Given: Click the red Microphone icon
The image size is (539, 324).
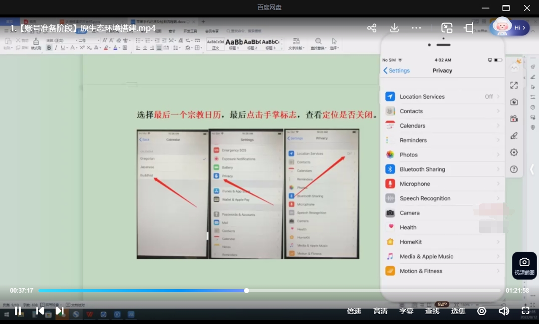Looking at the screenshot, I should point(390,183).
